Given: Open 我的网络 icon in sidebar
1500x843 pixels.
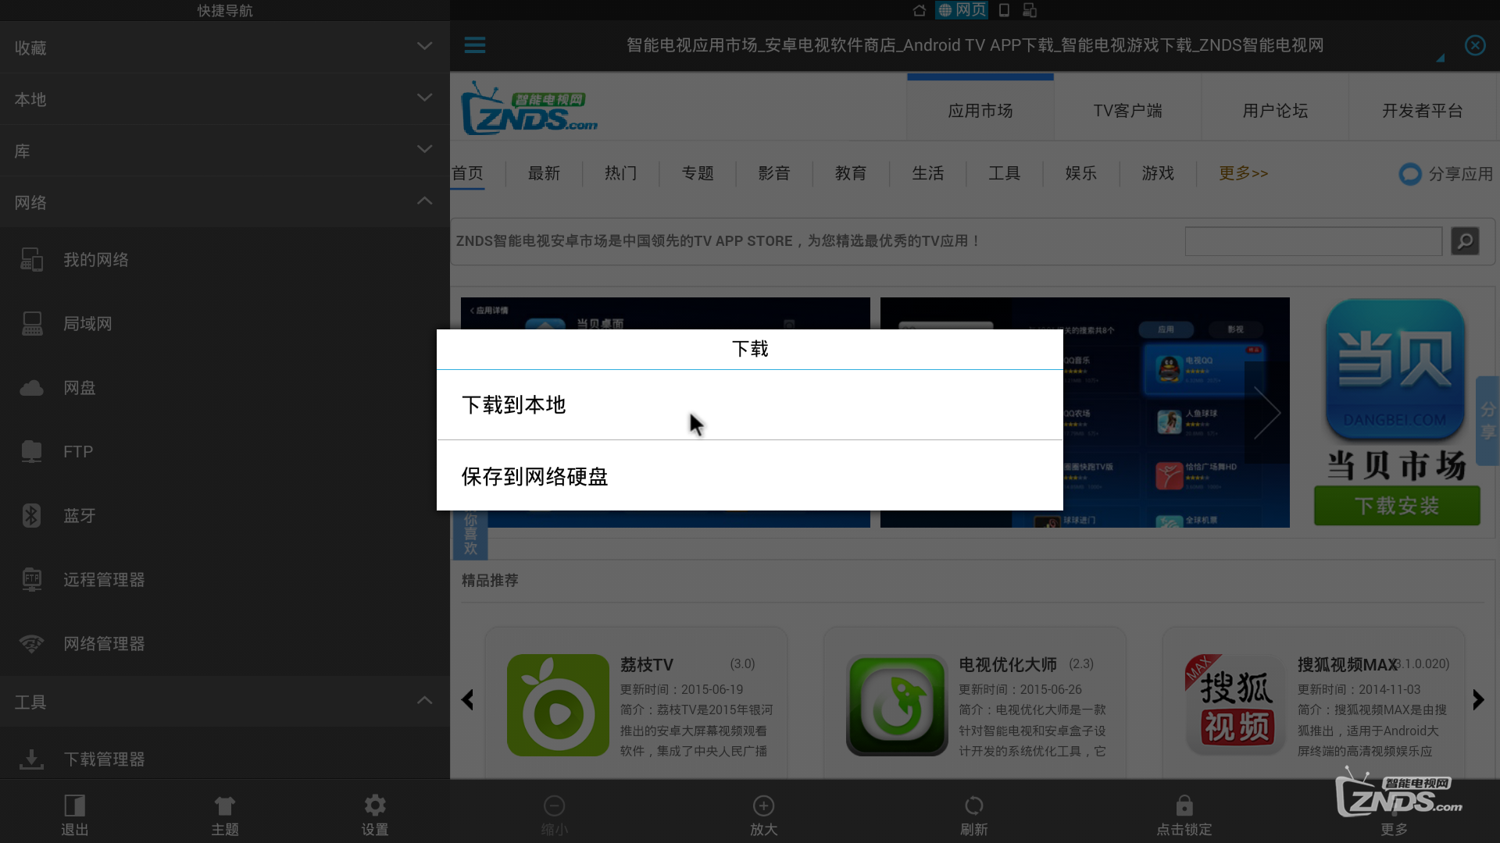Looking at the screenshot, I should coord(31,259).
